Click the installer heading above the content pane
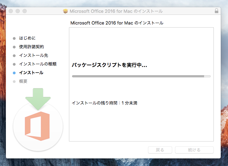The height and width of the screenshot is (166, 228). click(117, 23)
